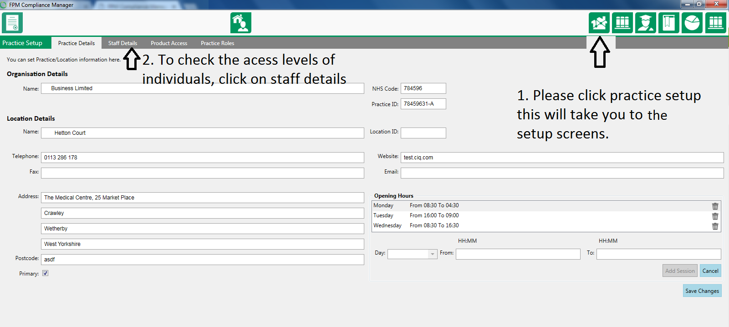Screen dimensions: 729x327
Task: Click the Add Session button
Action: click(679, 271)
